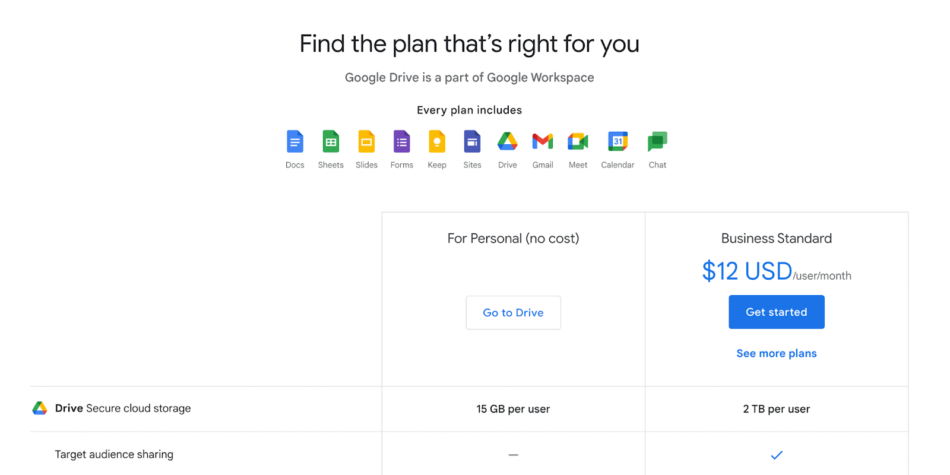The image size is (950, 475).
Task: Click the dash under For Personal plan
Action: pos(513,455)
